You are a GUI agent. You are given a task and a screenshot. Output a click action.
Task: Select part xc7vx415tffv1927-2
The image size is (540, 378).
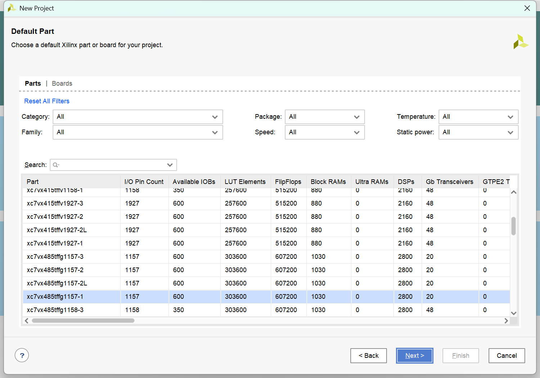266,217
